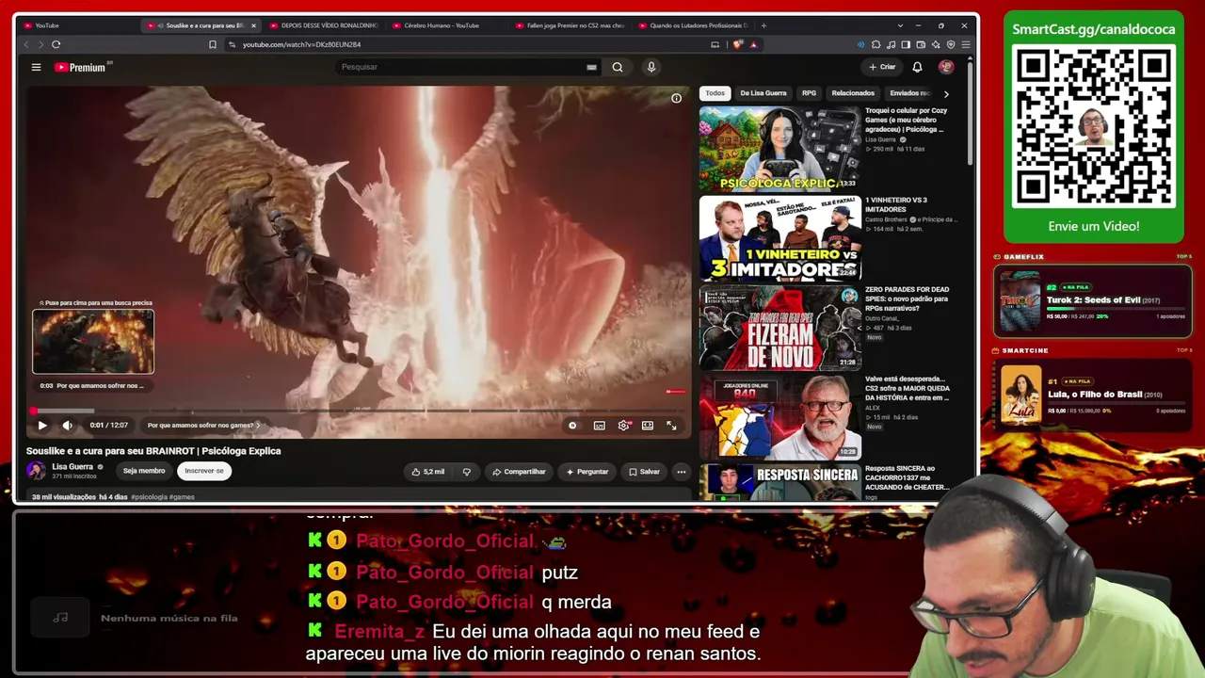This screenshot has width=1205, height=678.
Task: Open 'Valve está desesperada' video thumbnail
Action: coord(779,416)
